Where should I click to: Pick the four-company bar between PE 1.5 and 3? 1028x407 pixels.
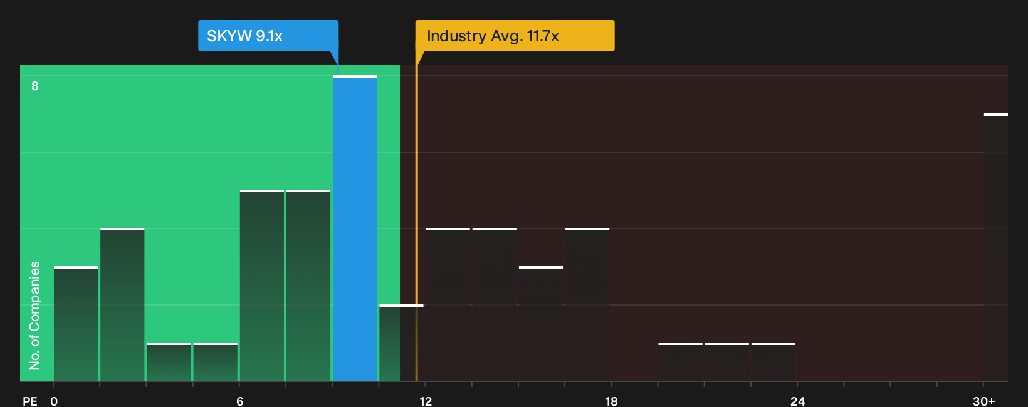pyautogui.click(x=122, y=304)
